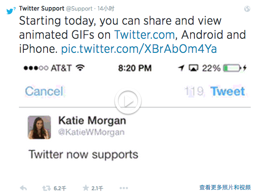The image size is (256, 196).
Task: Retweet using the retweet arrows icon
Action: [x=46, y=189]
